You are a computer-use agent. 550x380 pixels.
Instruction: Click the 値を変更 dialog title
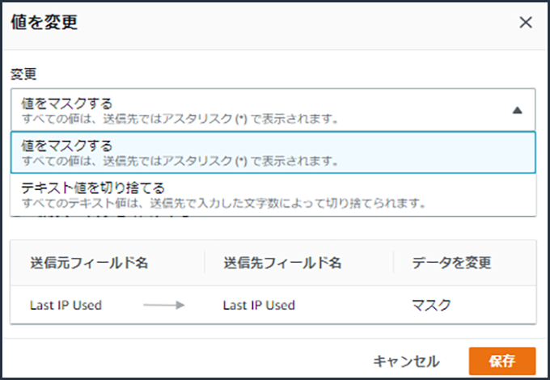tap(44, 22)
